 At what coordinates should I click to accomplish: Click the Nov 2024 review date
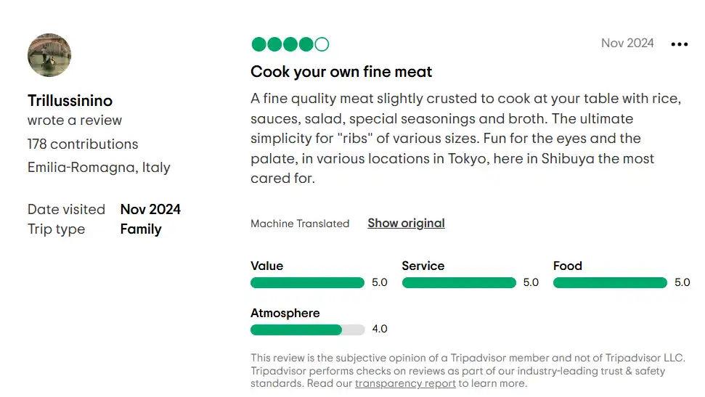click(x=627, y=43)
